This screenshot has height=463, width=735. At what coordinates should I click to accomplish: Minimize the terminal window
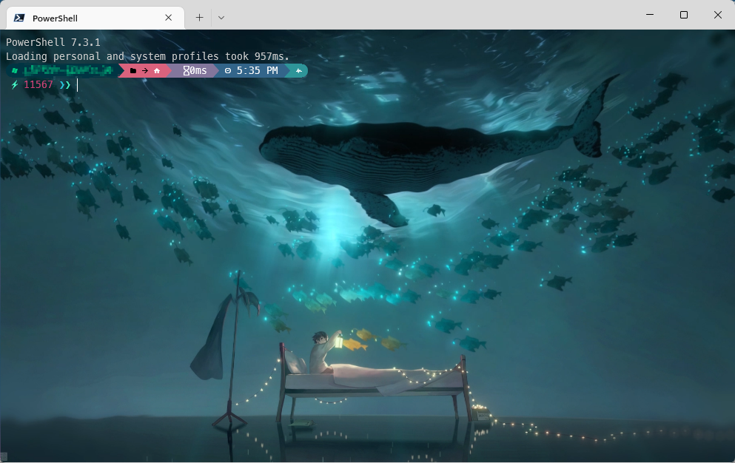pyautogui.click(x=650, y=15)
